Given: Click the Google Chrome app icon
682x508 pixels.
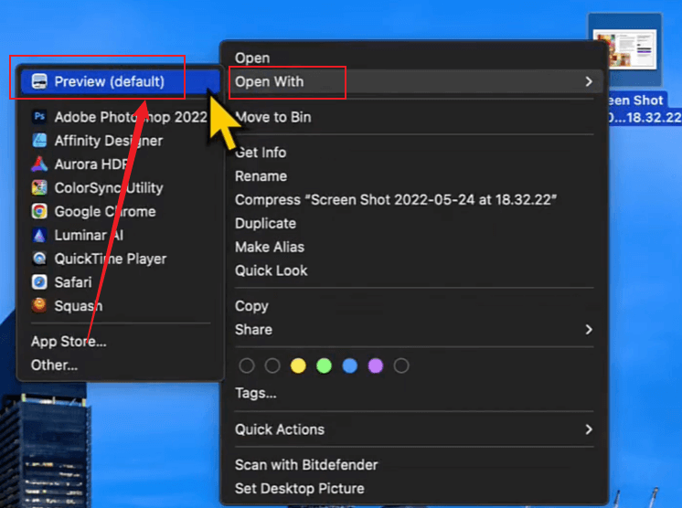Looking at the screenshot, I should point(39,211).
